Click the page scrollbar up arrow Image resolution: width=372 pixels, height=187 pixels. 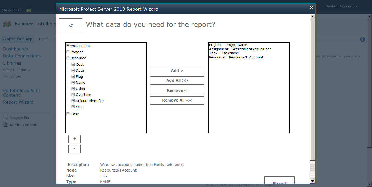(369, 17)
